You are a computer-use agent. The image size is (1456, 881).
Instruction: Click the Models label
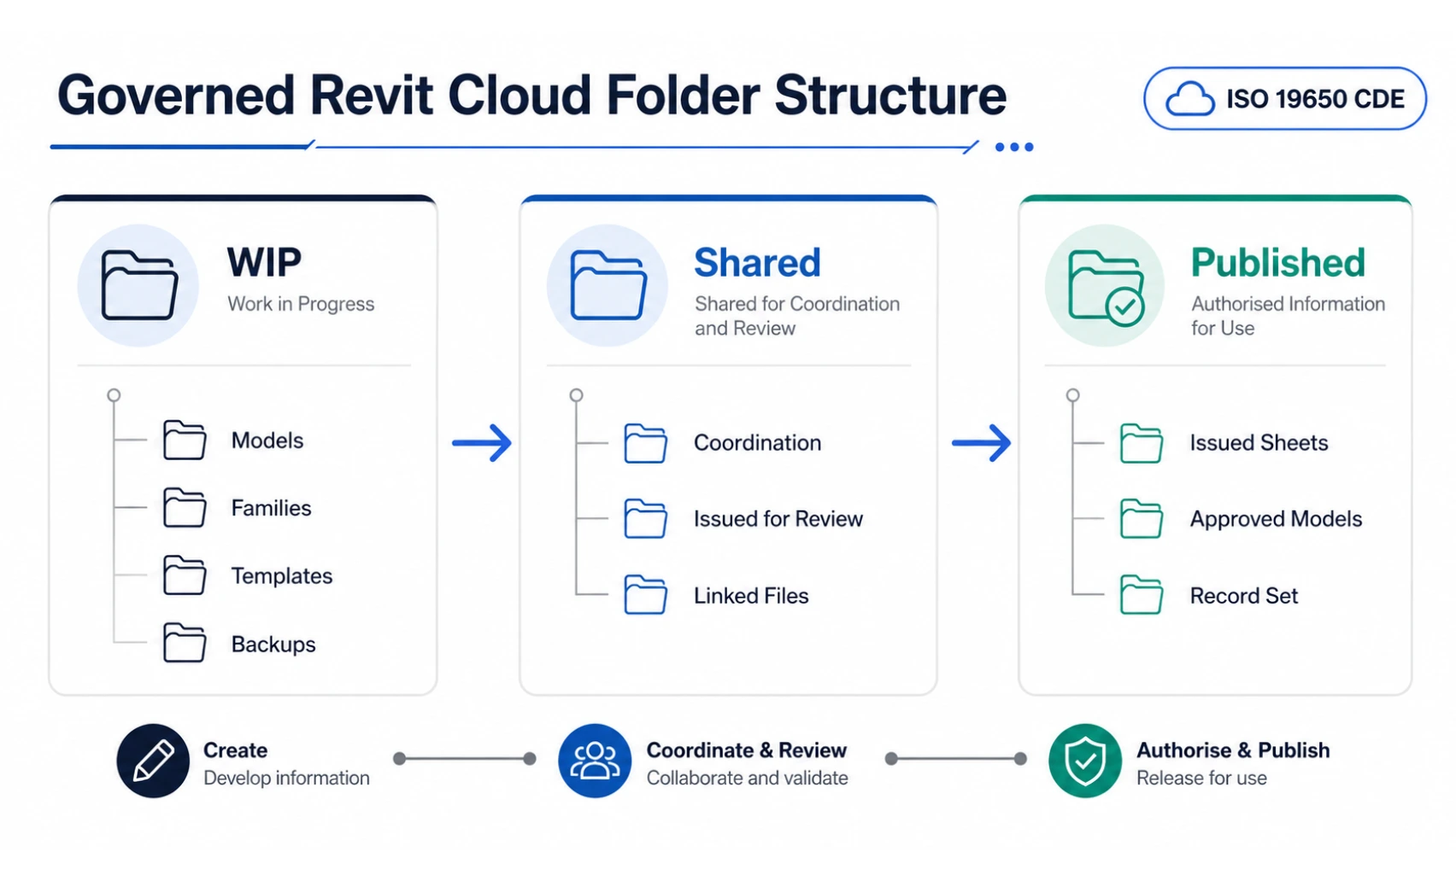click(267, 440)
